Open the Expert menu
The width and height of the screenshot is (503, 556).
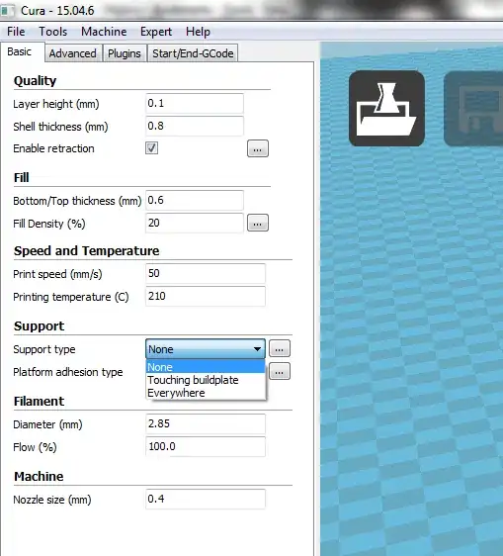[156, 32]
